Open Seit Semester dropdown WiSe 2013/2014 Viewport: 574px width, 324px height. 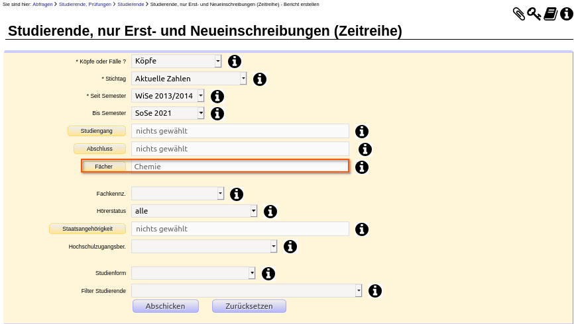coord(168,96)
